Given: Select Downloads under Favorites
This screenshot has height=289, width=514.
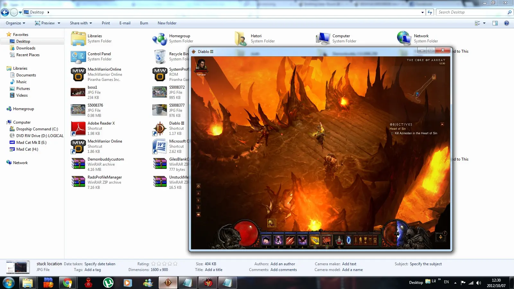Looking at the screenshot, I should pos(26,48).
